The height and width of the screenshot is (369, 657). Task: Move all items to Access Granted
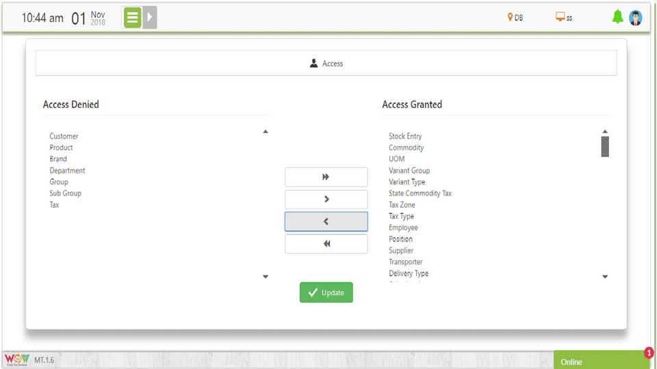326,177
